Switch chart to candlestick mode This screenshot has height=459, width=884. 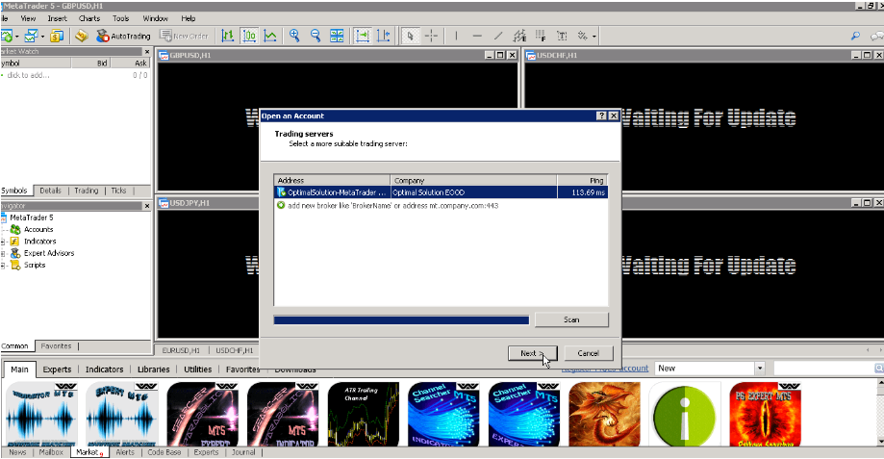point(249,36)
